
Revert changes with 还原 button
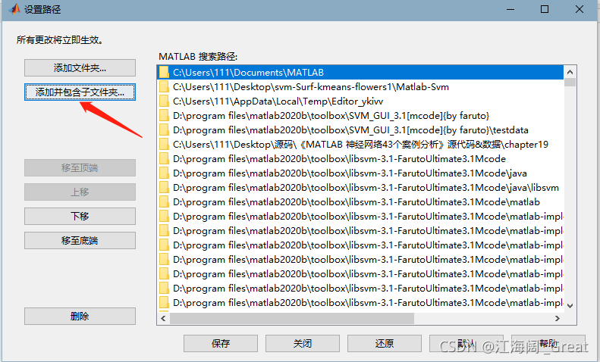pyautogui.click(x=385, y=343)
